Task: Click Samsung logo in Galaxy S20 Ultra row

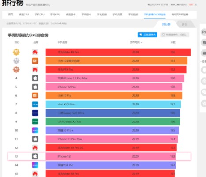Action: 35,113
